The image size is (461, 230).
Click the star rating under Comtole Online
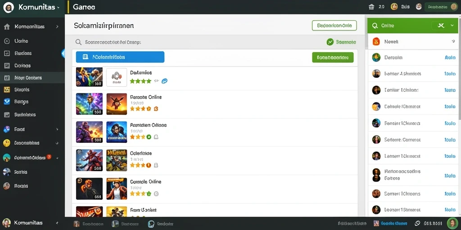tap(140, 194)
